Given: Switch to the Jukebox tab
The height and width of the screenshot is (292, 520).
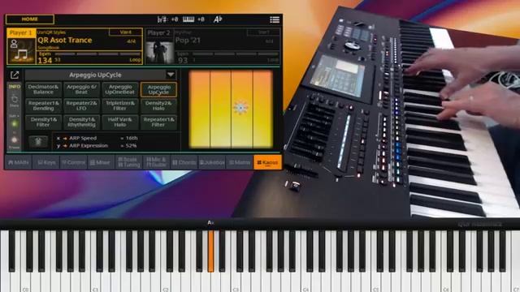Looking at the screenshot, I should 212,162.
